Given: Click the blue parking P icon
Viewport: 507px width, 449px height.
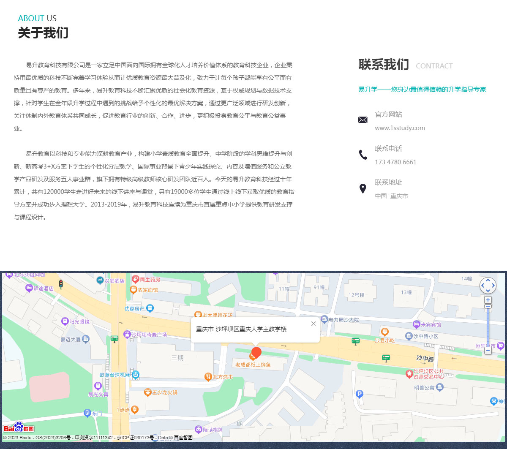Looking at the screenshot, I should 360,394.
